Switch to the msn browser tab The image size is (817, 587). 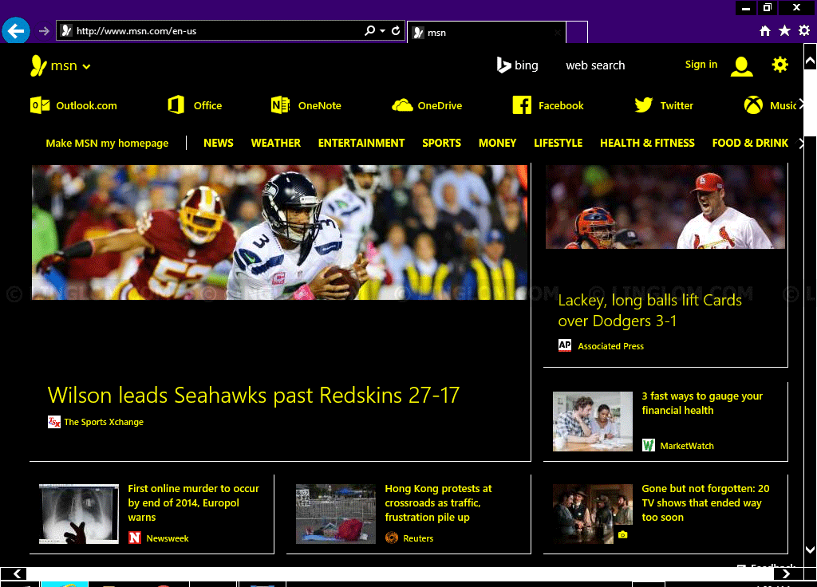(486, 32)
